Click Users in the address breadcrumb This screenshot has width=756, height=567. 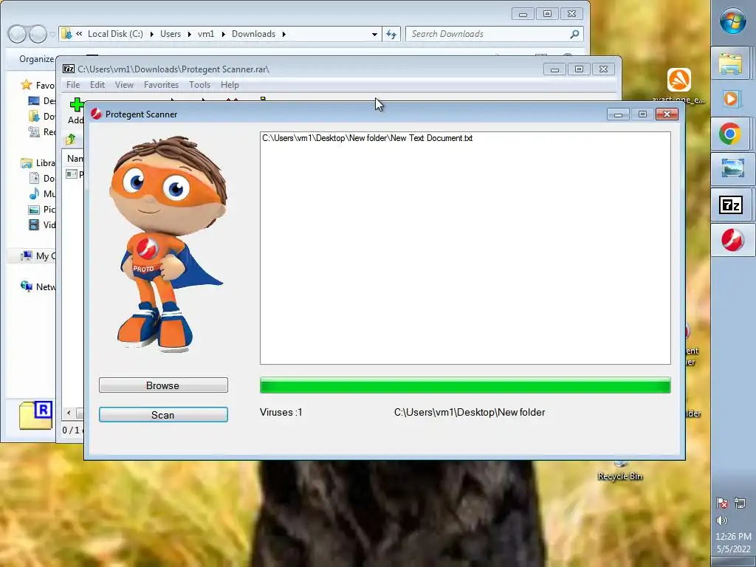click(x=171, y=34)
